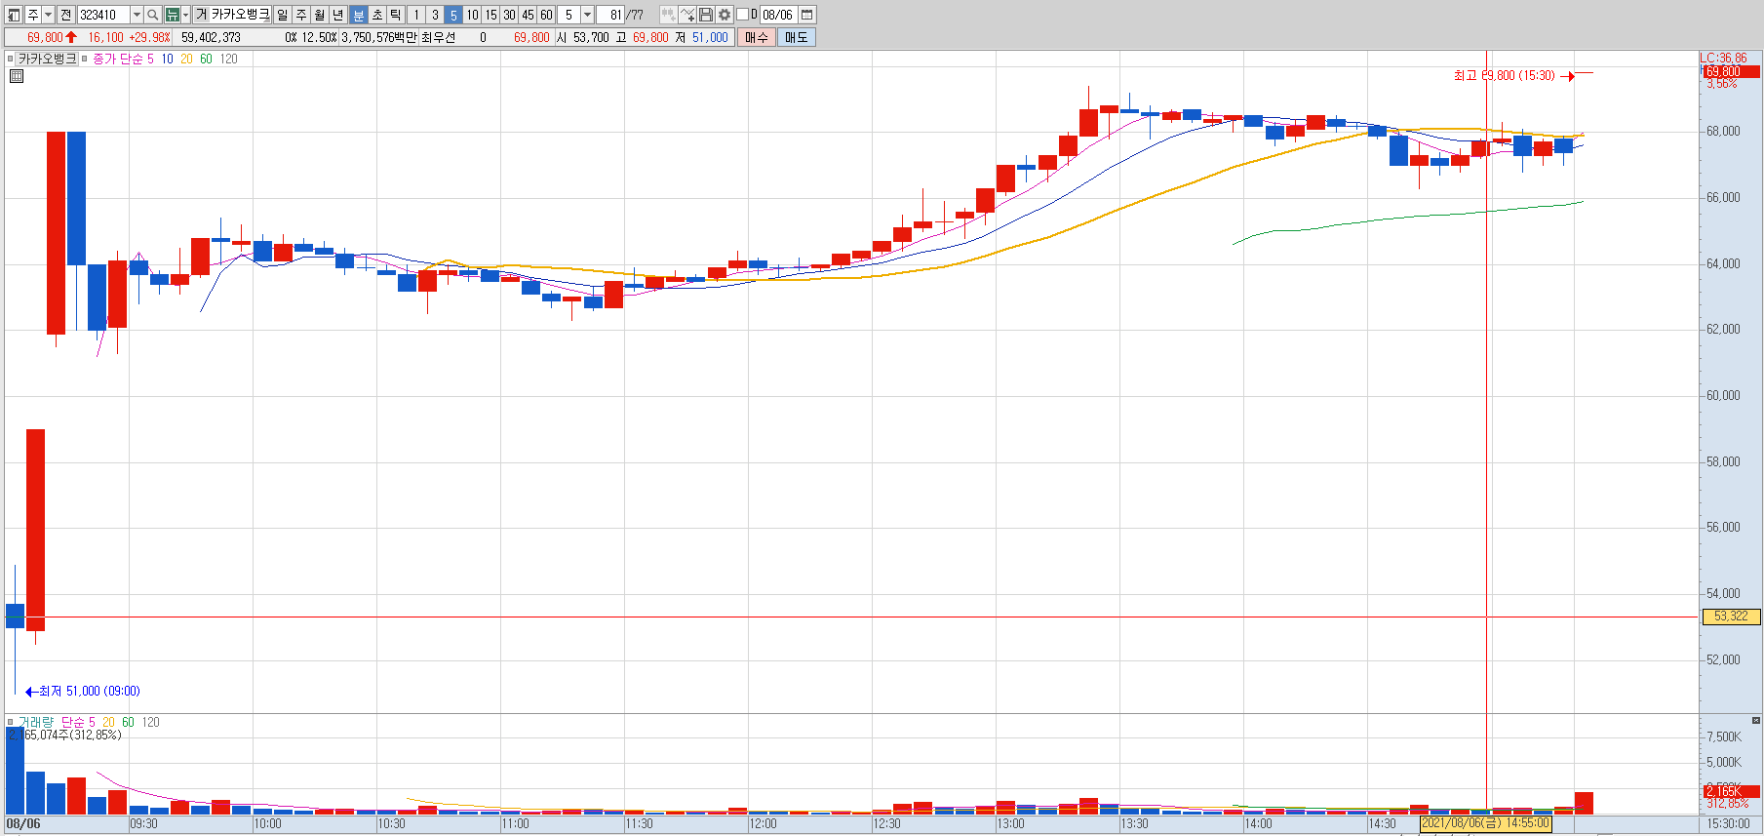The width and height of the screenshot is (1764, 836).
Task: Click the volume pane corner icon
Action: (1755, 721)
